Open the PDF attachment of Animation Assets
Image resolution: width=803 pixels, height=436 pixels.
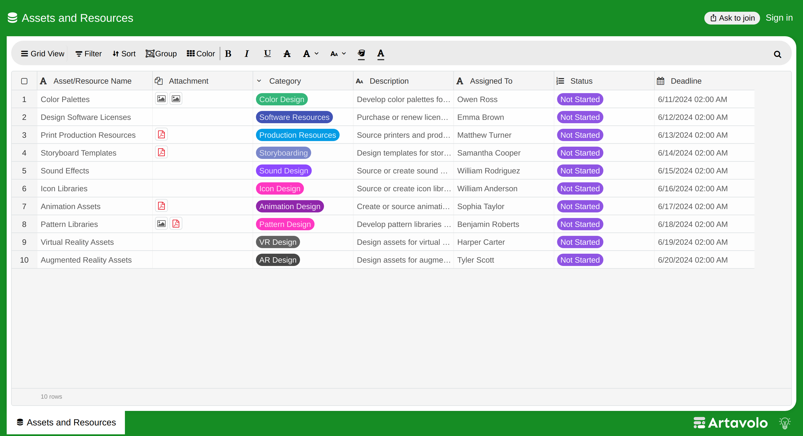(161, 206)
